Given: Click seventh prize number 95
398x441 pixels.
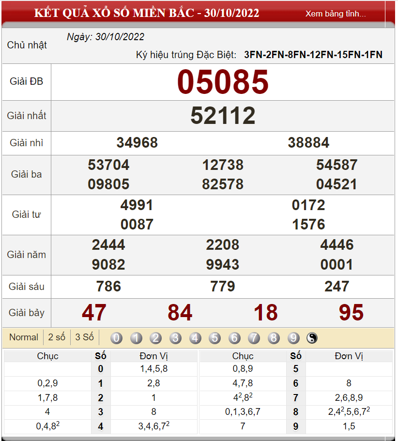Looking at the screenshot, I should [352, 313].
